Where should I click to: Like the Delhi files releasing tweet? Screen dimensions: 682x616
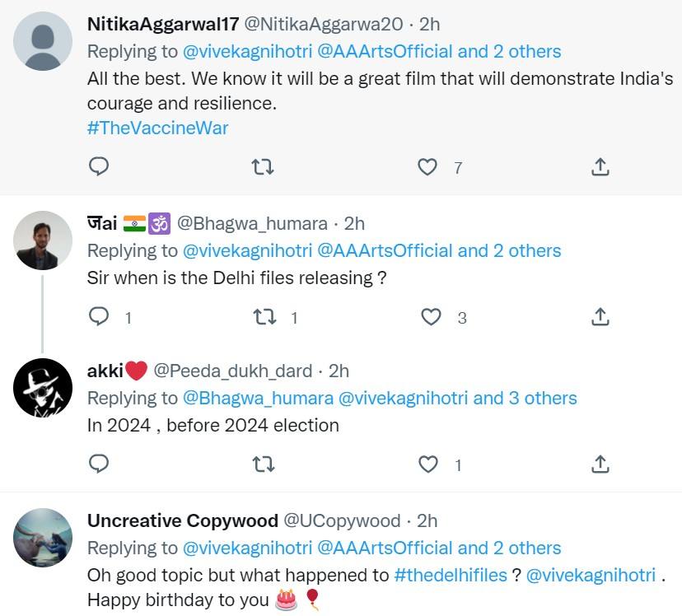tap(431, 317)
